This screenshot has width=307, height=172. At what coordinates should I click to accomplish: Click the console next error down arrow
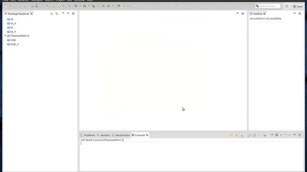pyautogui.click(x=231, y=135)
